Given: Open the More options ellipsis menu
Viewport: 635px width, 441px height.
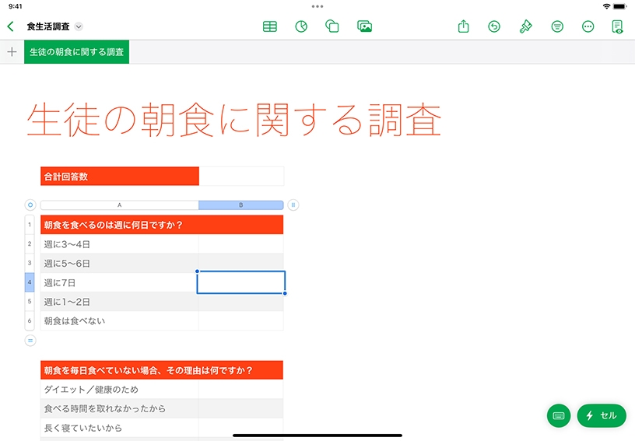Looking at the screenshot, I should [588, 26].
